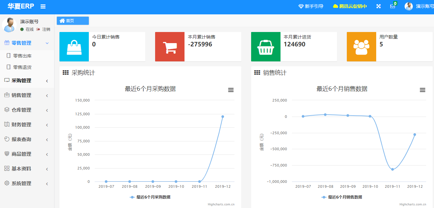Switch to the 首页 tab
The height and width of the screenshot is (208, 434).
[x=72, y=21]
